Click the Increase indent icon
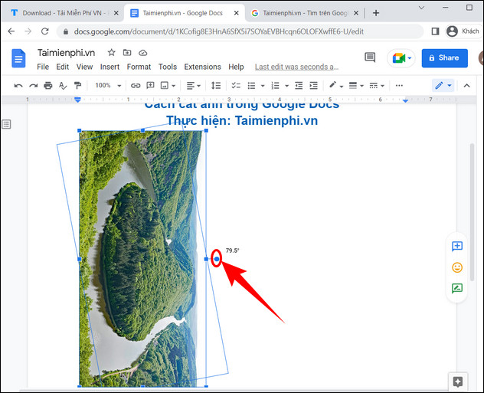The width and height of the screenshot is (484, 393). 314,86
